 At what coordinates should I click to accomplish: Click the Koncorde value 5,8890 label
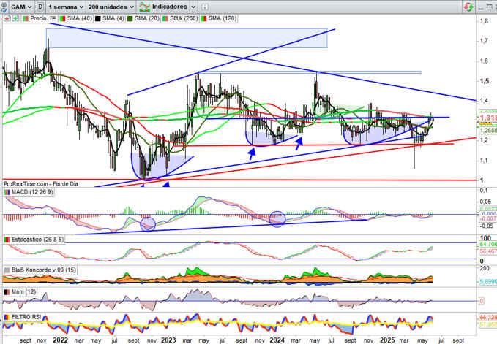[x=488, y=281]
